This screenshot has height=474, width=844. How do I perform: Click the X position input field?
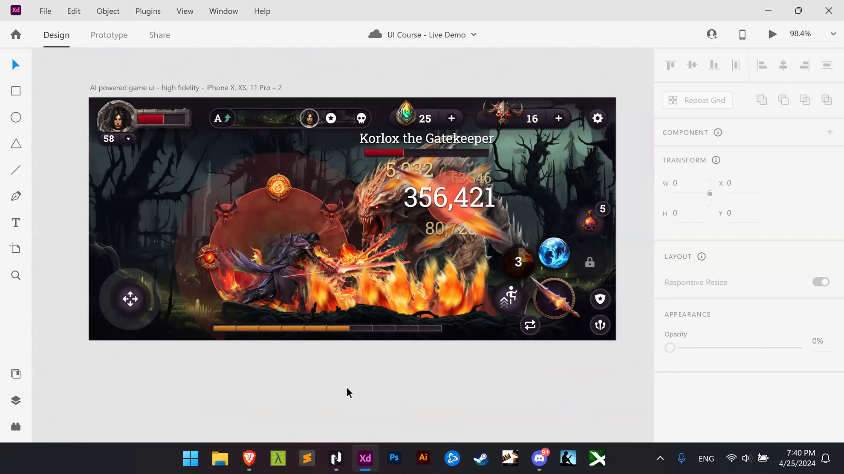743,183
